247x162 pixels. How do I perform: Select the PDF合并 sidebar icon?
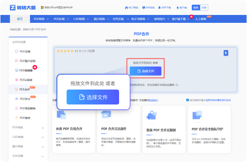point(16,90)
